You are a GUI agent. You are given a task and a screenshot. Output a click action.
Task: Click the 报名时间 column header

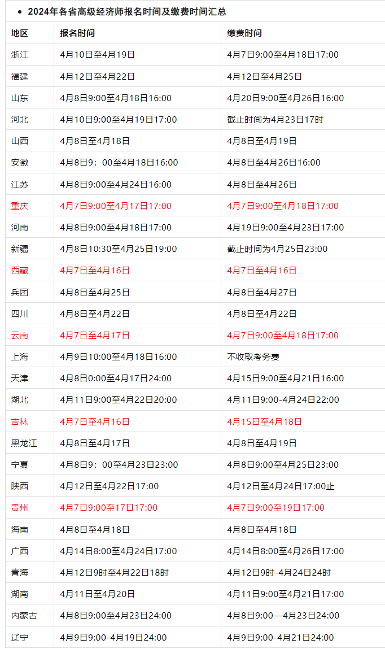click(77, 33)
